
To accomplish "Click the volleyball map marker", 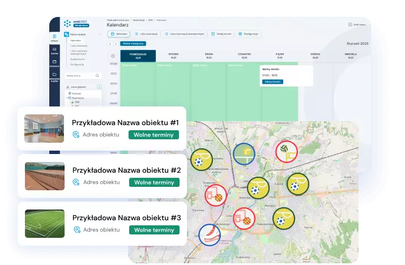I will [x=285, y=150].
